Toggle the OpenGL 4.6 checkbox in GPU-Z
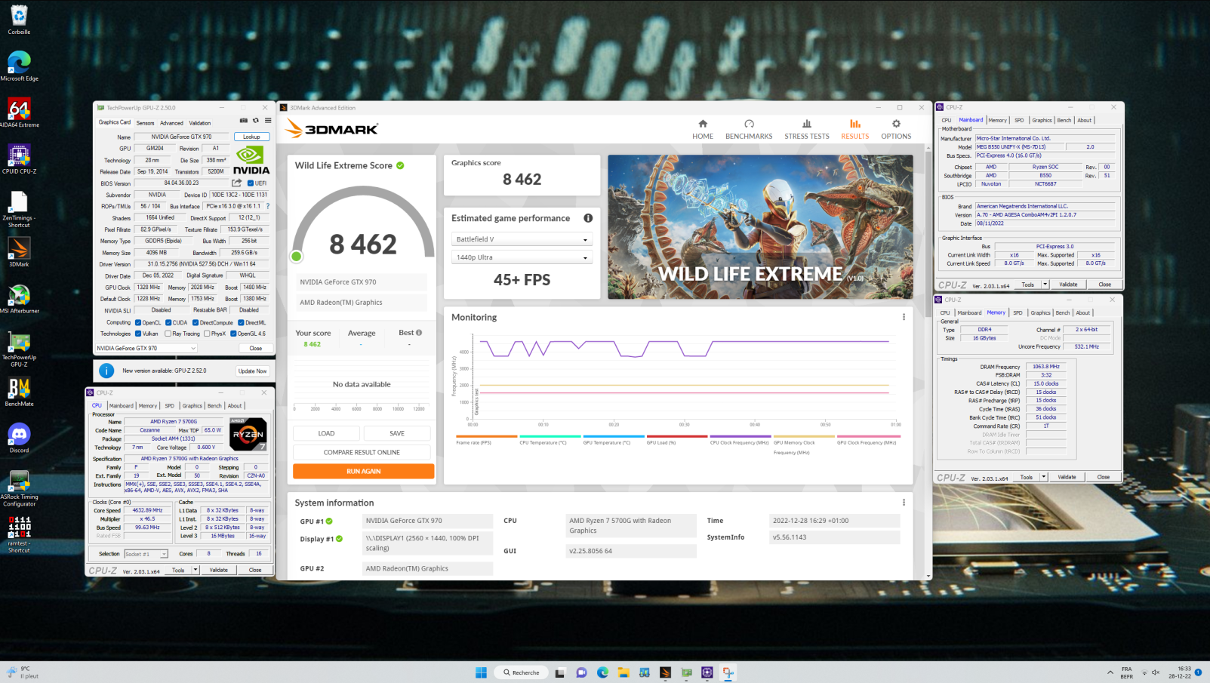 tap(233, 334)
